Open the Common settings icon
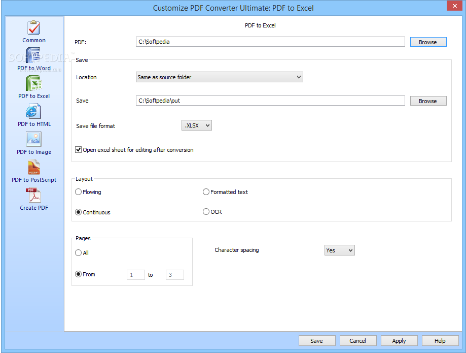Viewport: 466px width, 353px height. pos(33,27)
